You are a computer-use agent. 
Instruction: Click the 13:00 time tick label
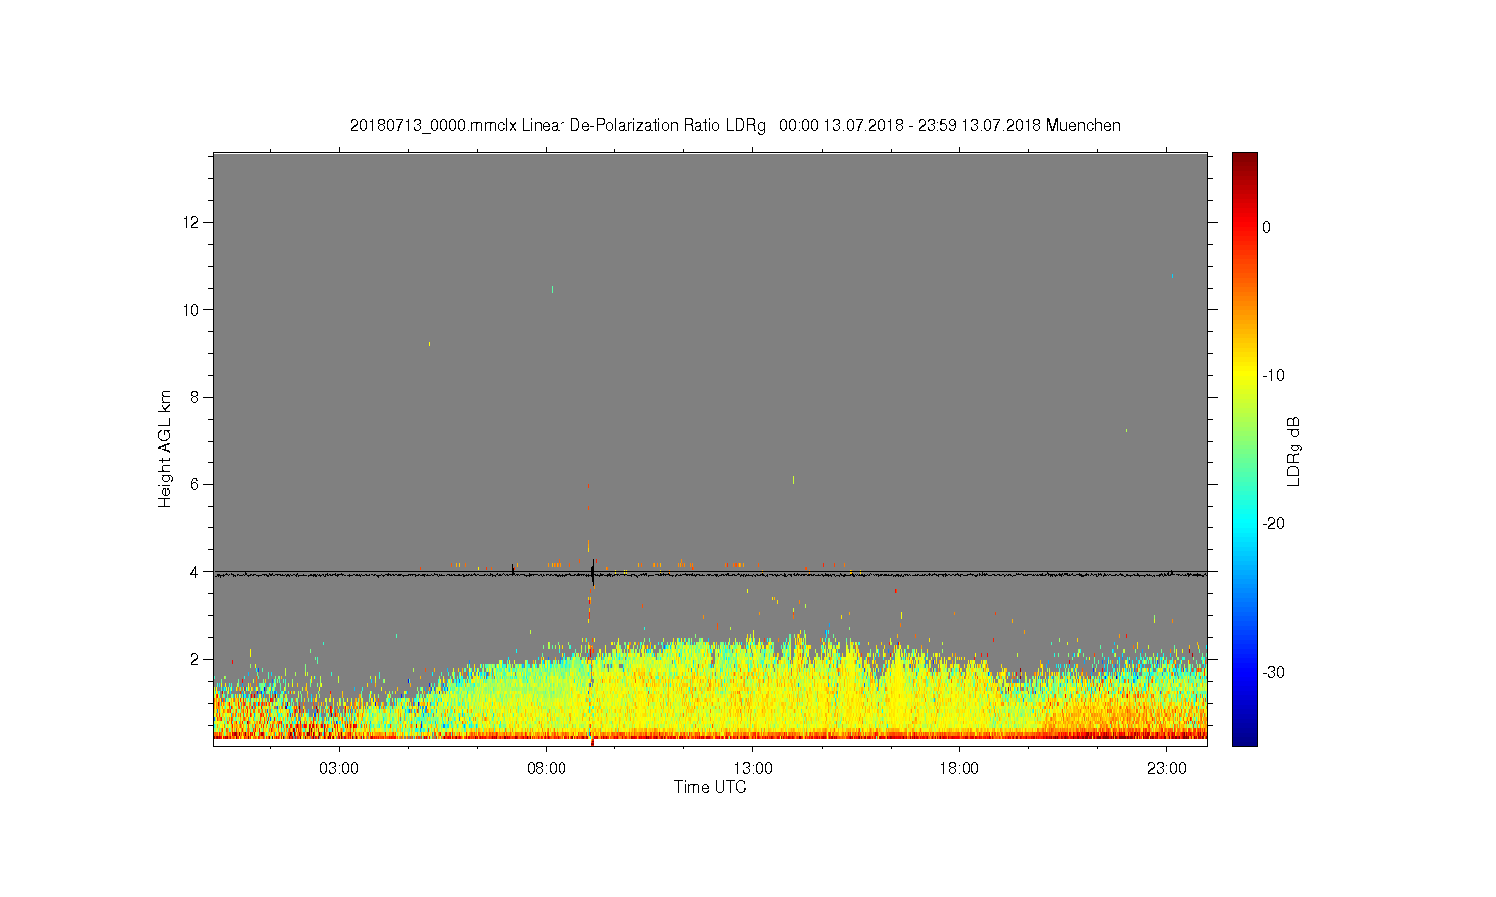coord(753,769)
